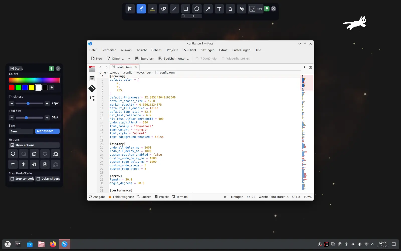Select the text tool in the toolbar
This screenshot has width=401, height=251.
point(219,9)
